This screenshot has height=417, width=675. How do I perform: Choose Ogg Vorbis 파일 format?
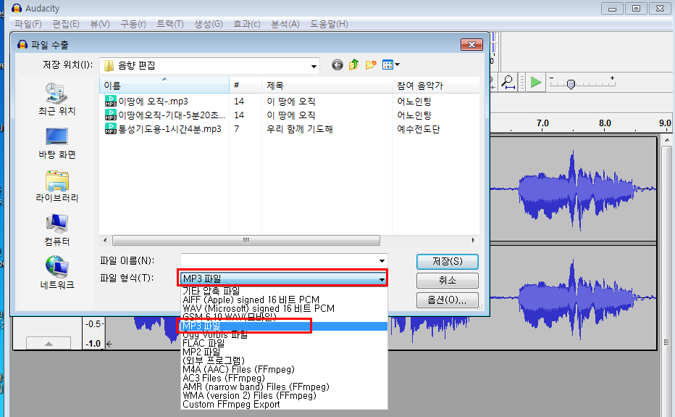click(x=284, y=335)
